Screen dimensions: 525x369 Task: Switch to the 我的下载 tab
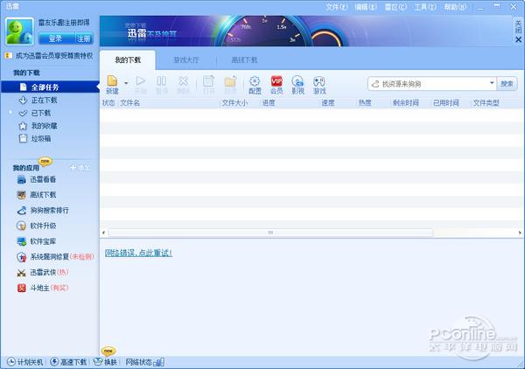click(x=128, y=60)
